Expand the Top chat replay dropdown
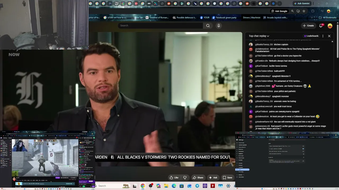 tap(259, 36)
